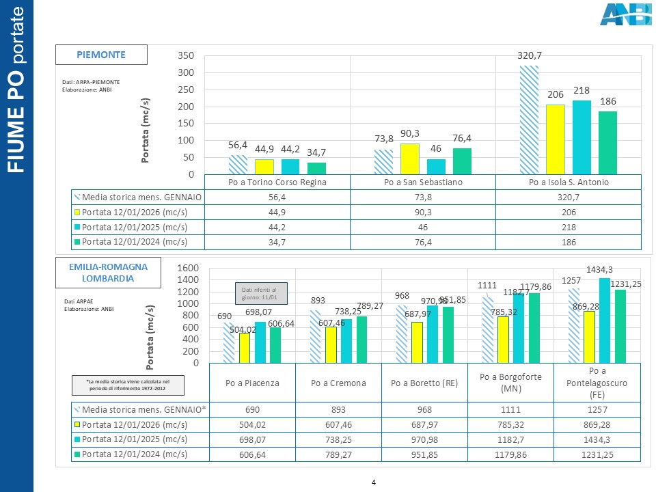Viewport: 656px width, 492px height.
Task: Click the yellow 785,32 bar for Borgoforte
Action: [504, 340]
